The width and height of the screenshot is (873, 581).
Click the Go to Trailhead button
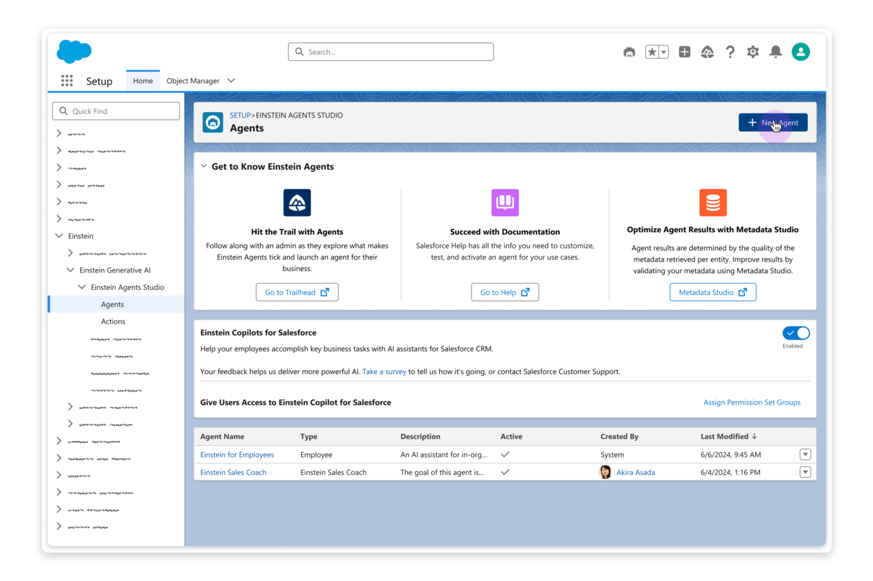[x=297, y=292]
